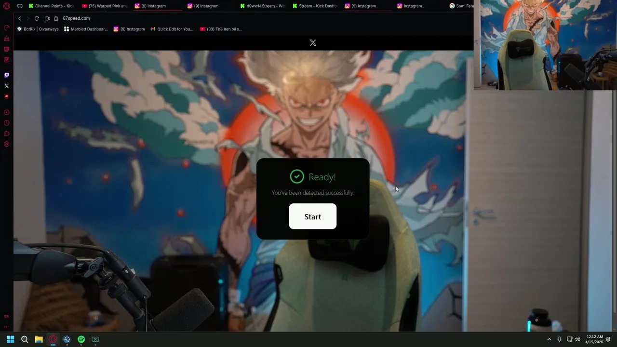Switch to the Stream - Kick Dashboard tab

coord(315,6)
